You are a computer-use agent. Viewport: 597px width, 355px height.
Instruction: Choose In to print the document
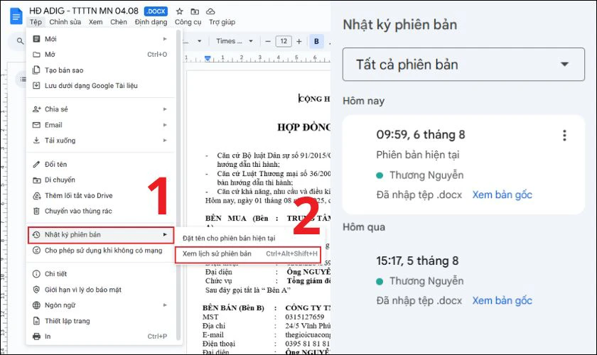(100, 337)
